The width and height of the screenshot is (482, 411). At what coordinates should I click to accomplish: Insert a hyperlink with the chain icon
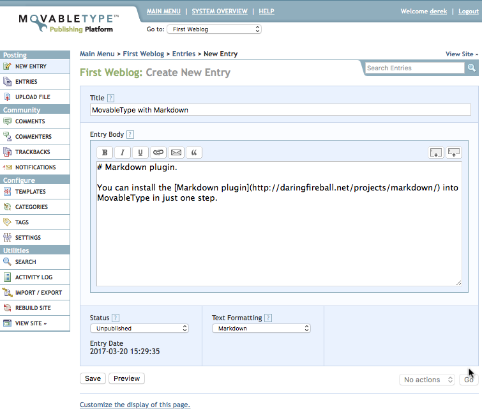(x=158, y=152)
